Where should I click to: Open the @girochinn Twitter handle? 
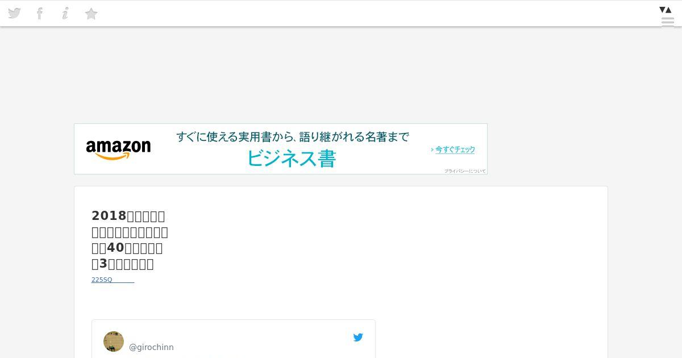point(151,347)
